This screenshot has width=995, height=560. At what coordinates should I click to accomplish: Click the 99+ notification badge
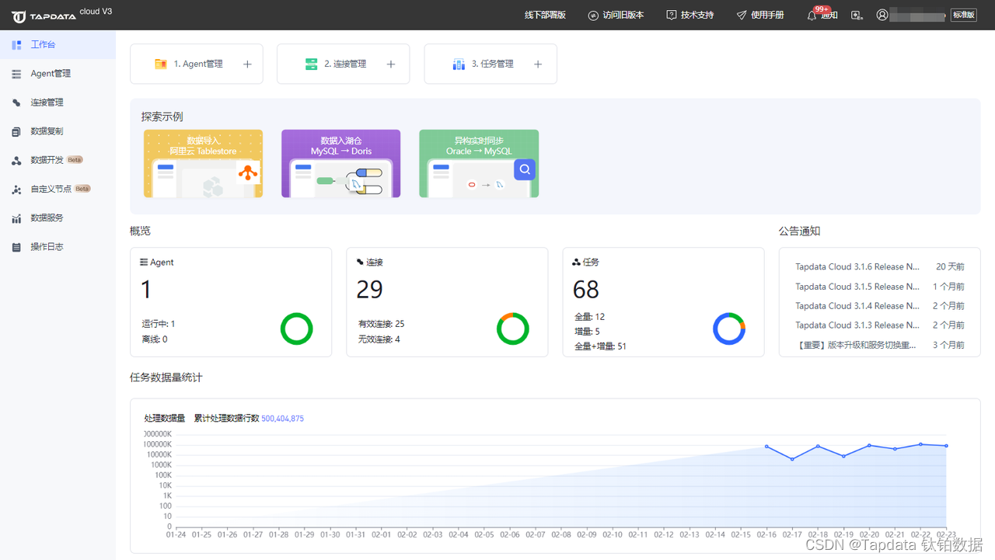click(x=822, y=9)
